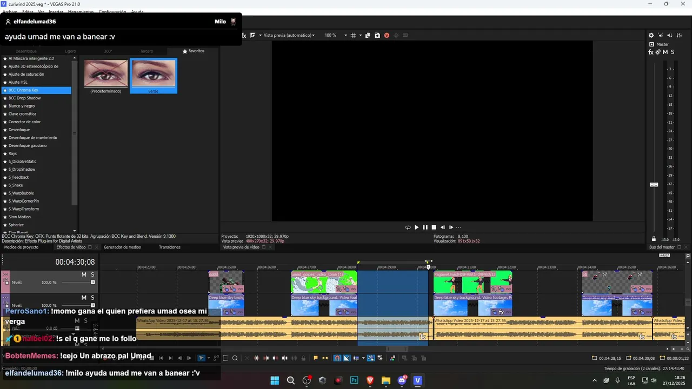Screen dimensions: 692x389
Task: Switch to Transiciones tab
Action: [170, 247]
